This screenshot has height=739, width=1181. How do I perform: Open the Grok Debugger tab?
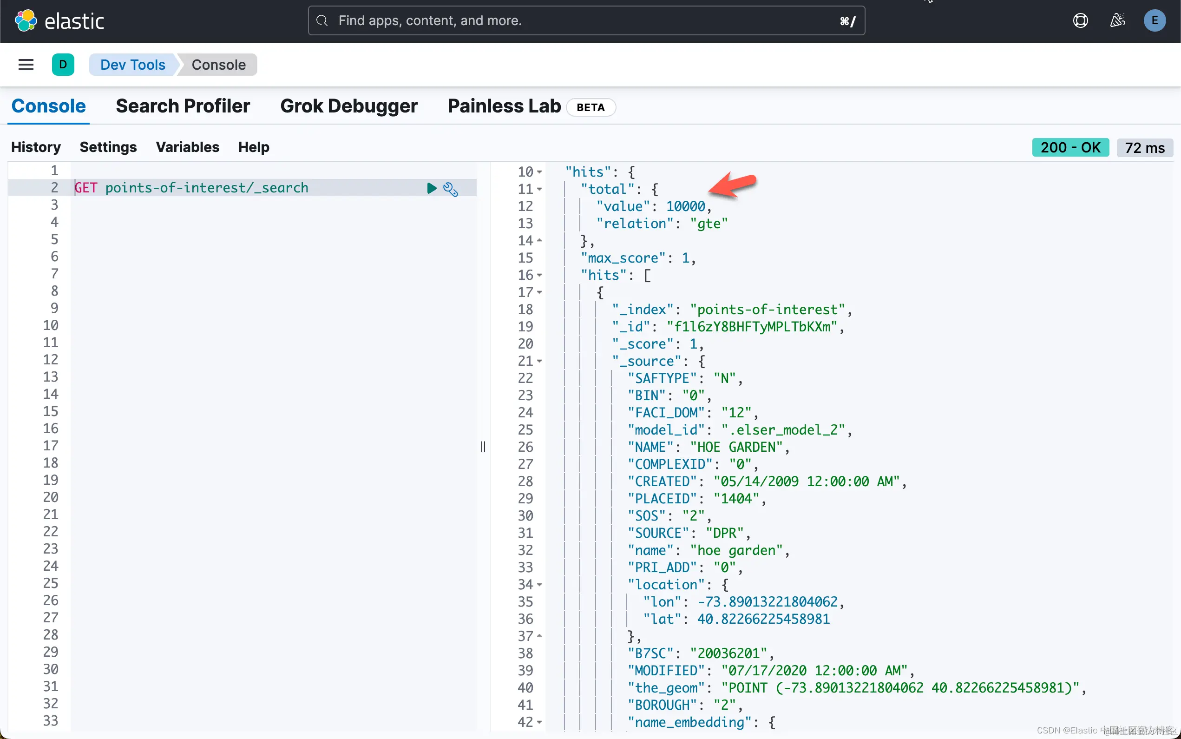click(349, 106)
